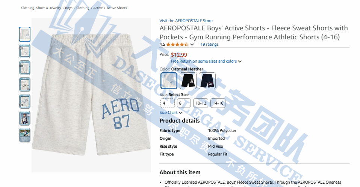
Task: Expand the Size Chart dropdown
Action: tap(171, 112)
